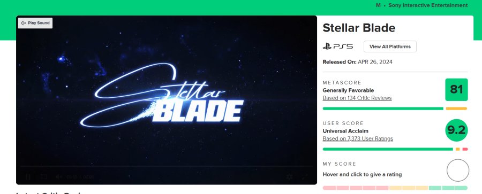Open View All Platforms list
Screen dimensions: 482x194
[390, 46]
